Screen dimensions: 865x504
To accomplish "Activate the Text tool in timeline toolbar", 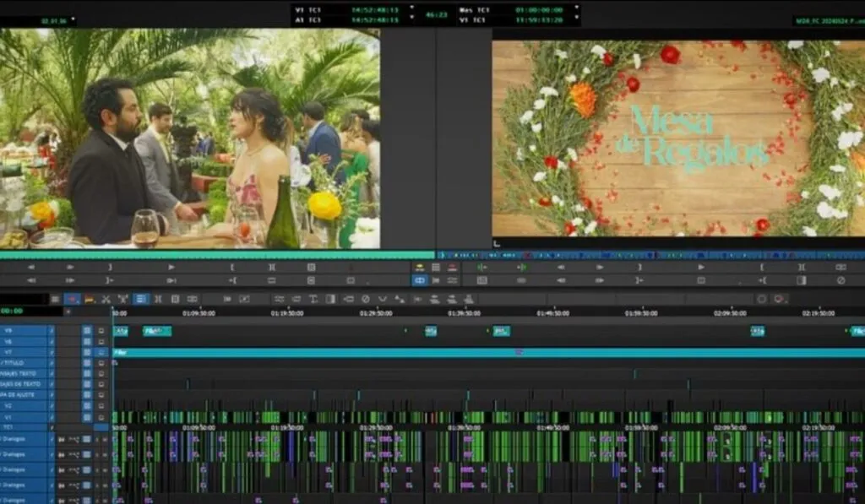I will [x=313, y=297].
